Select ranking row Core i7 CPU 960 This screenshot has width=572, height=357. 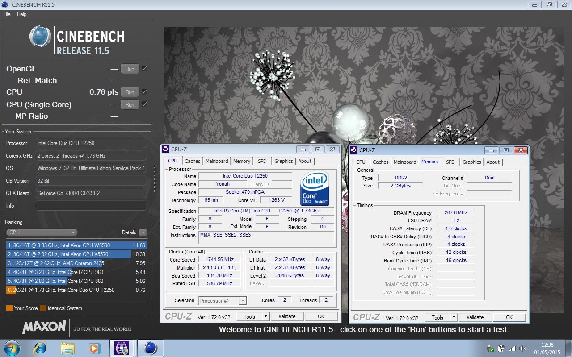tap(76, 272)
